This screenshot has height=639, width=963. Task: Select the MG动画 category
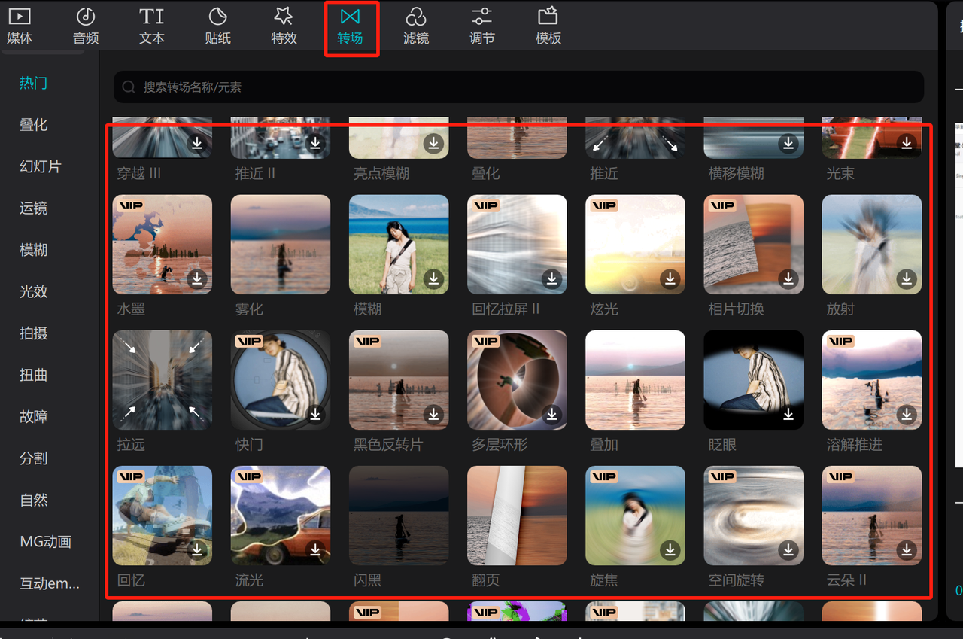pos(46,542)
